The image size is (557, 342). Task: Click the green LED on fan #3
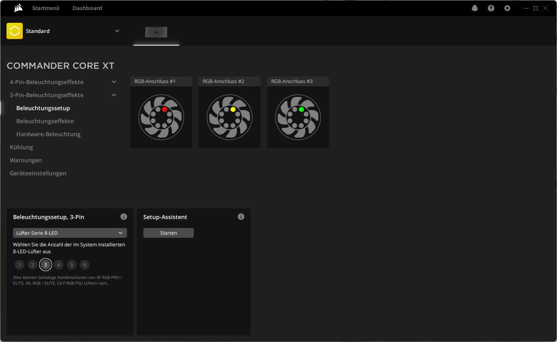click(x=301, y=110)
